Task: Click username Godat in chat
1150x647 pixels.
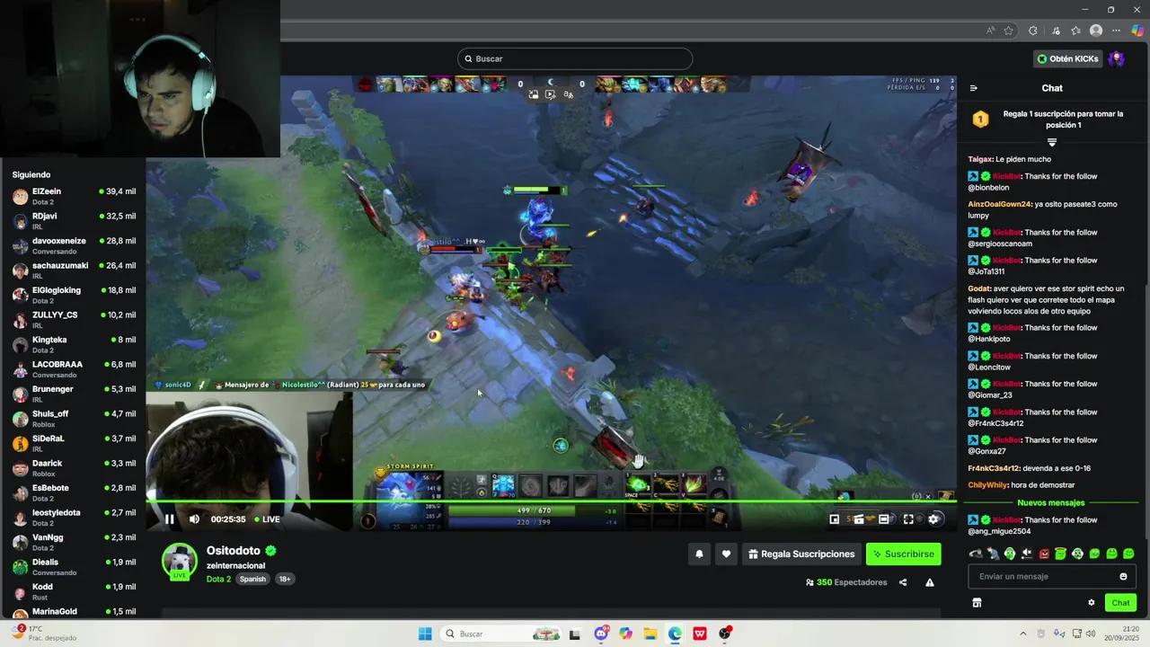Action: 979,288
